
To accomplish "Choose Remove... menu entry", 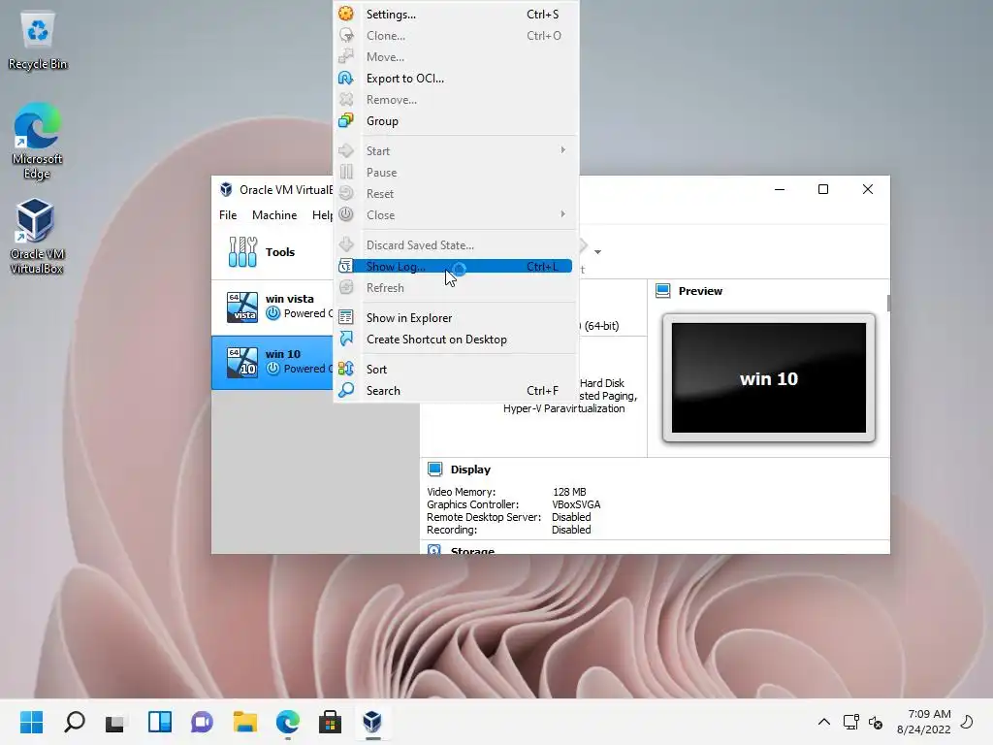I will (456, 100).
